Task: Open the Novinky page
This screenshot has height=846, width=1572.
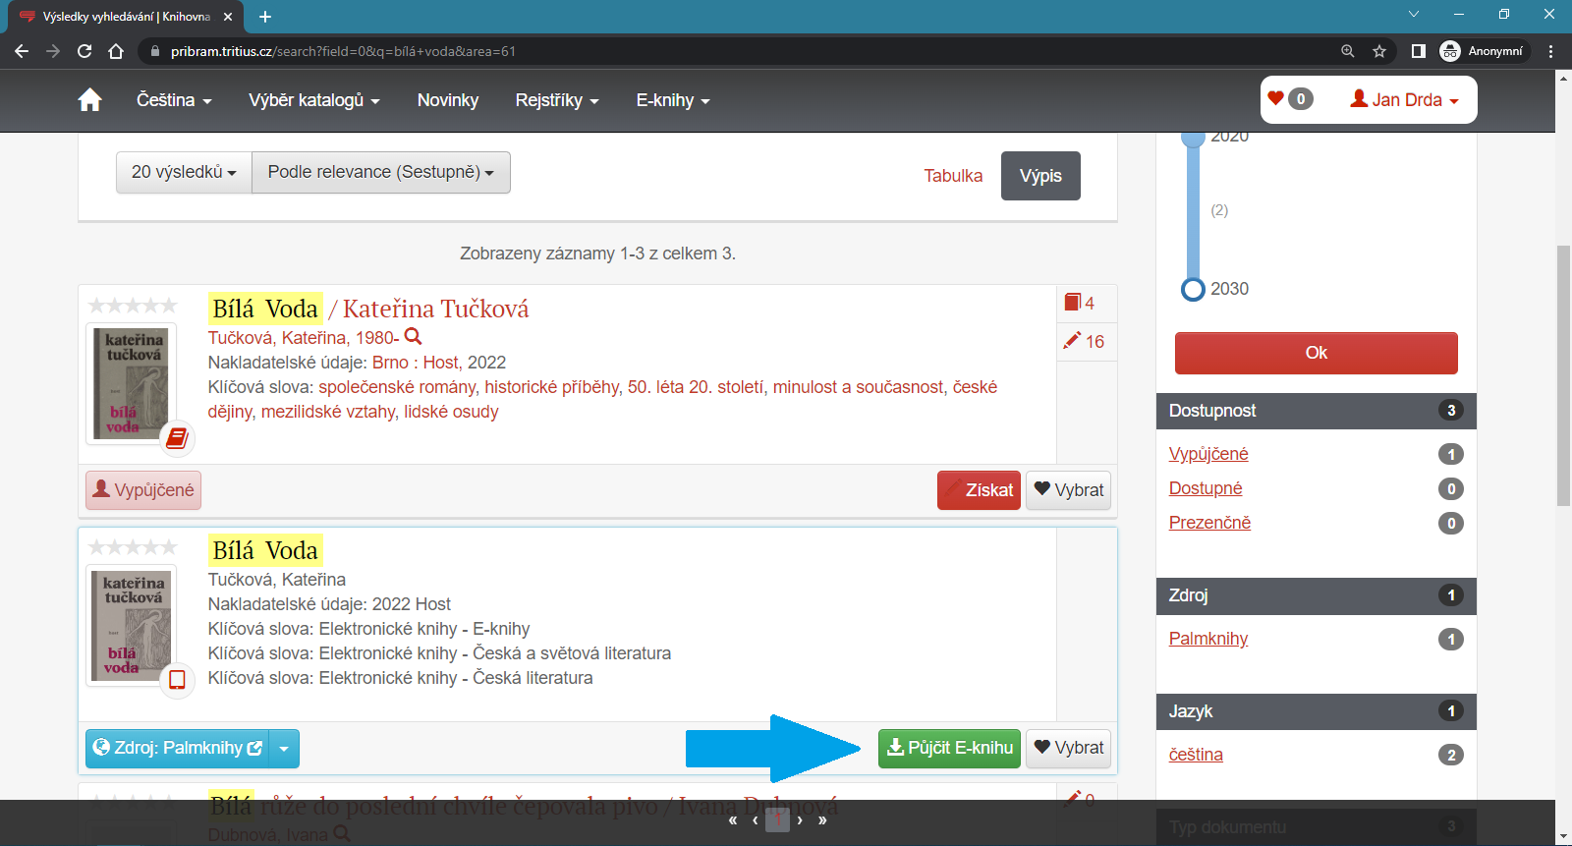Action: pos(448,100)
